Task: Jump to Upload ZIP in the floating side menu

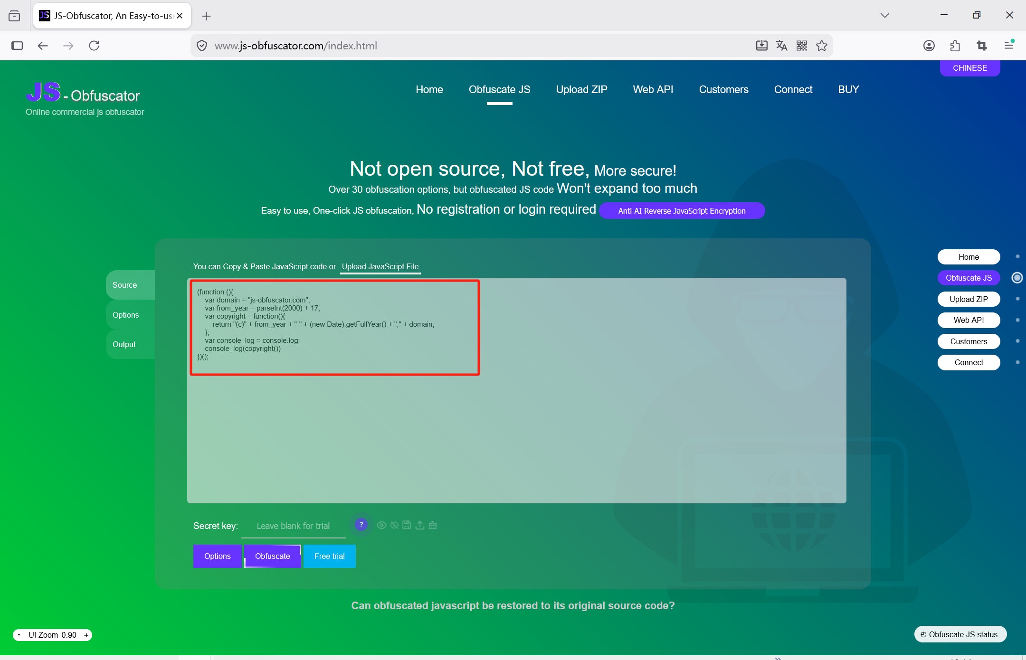Action: [969, 299]
